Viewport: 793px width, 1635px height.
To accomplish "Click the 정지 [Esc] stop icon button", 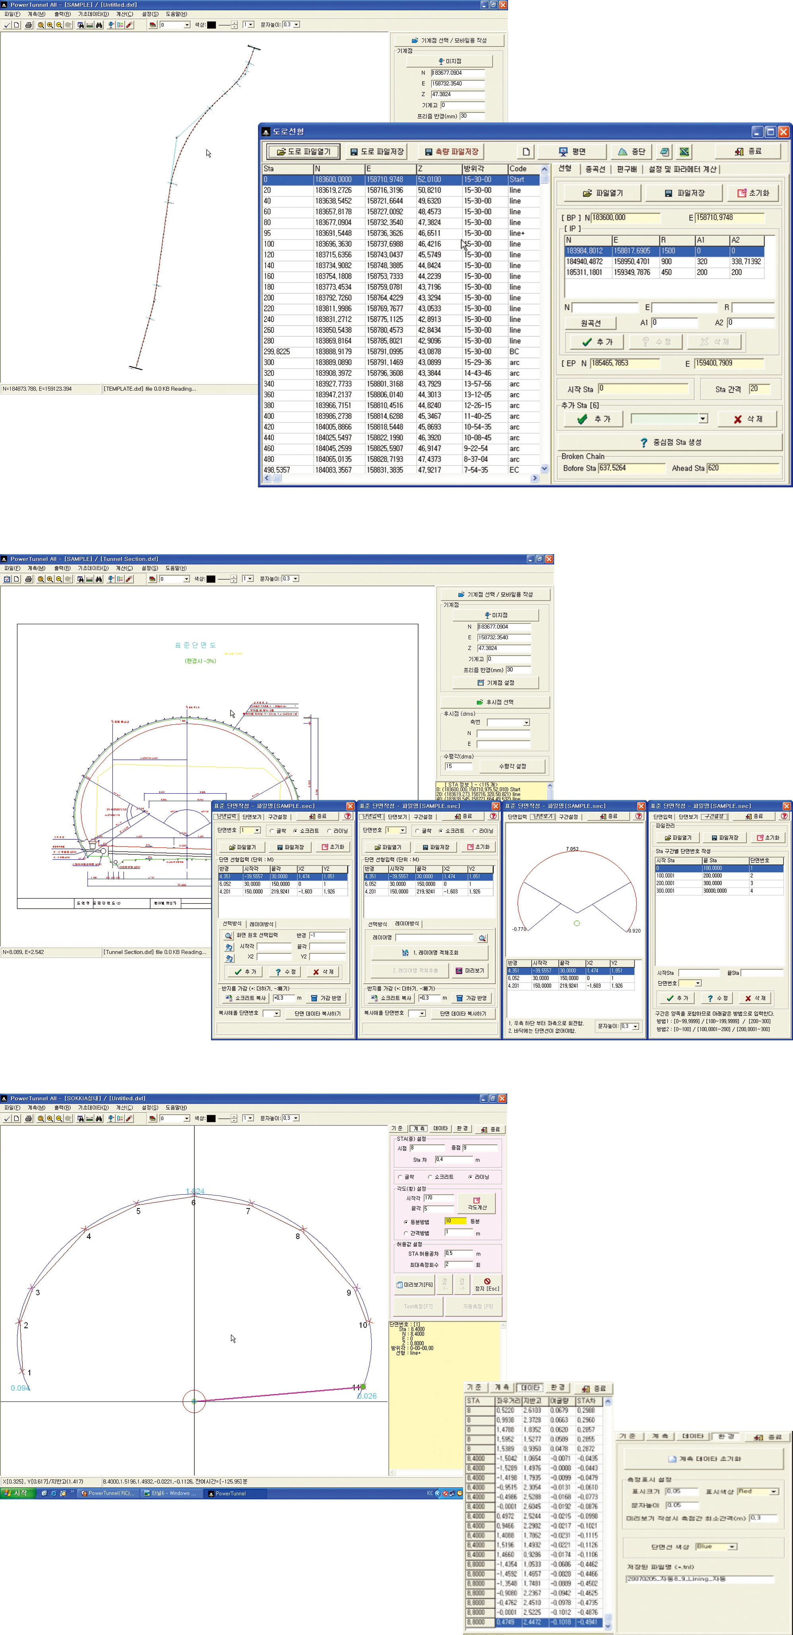I will 487,1284.
